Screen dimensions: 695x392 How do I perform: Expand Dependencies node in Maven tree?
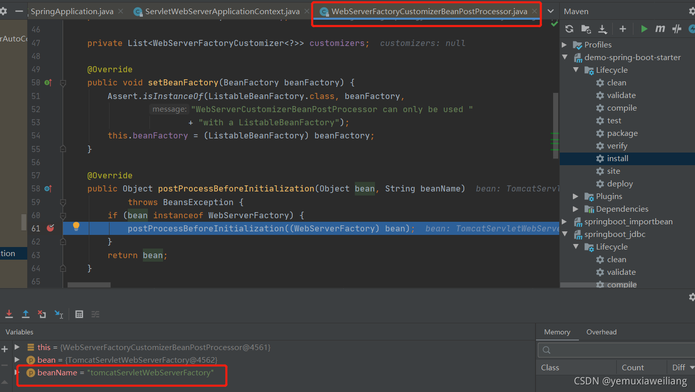pyautogui.click(x=576, y=209)
